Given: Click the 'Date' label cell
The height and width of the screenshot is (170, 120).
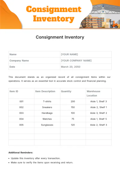Looking at the screenshot, I should point(34,67).
